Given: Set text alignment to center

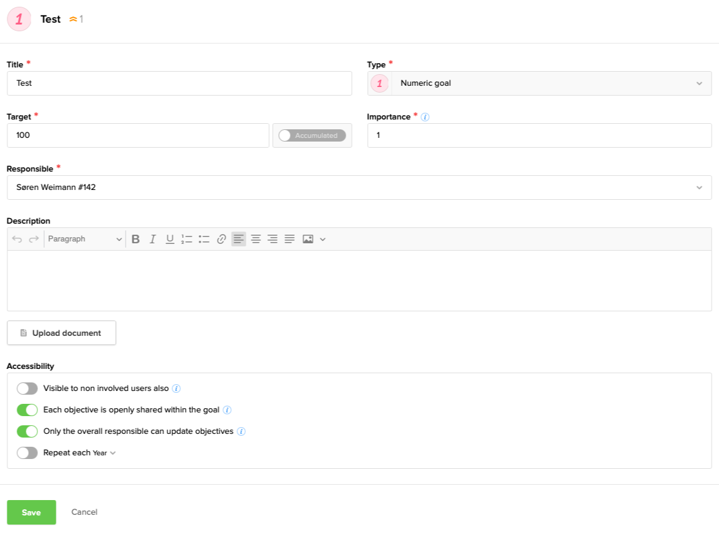Looking at the screenshot, I should pos(256,239).
